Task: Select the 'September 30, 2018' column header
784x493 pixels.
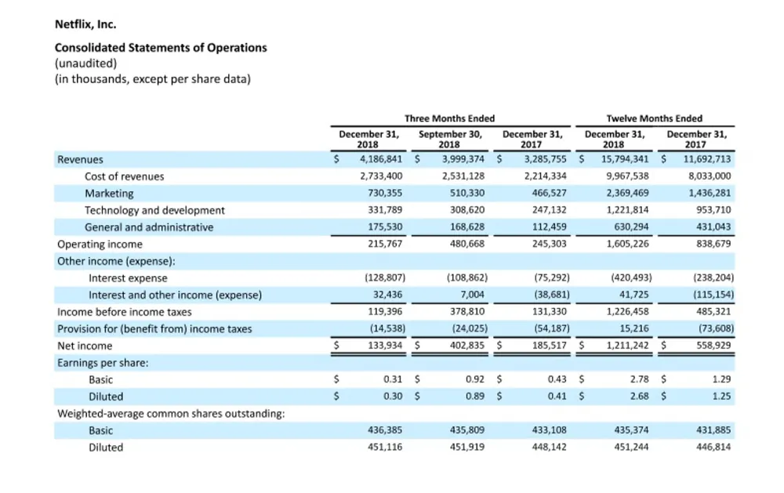Action: [450, 139]
